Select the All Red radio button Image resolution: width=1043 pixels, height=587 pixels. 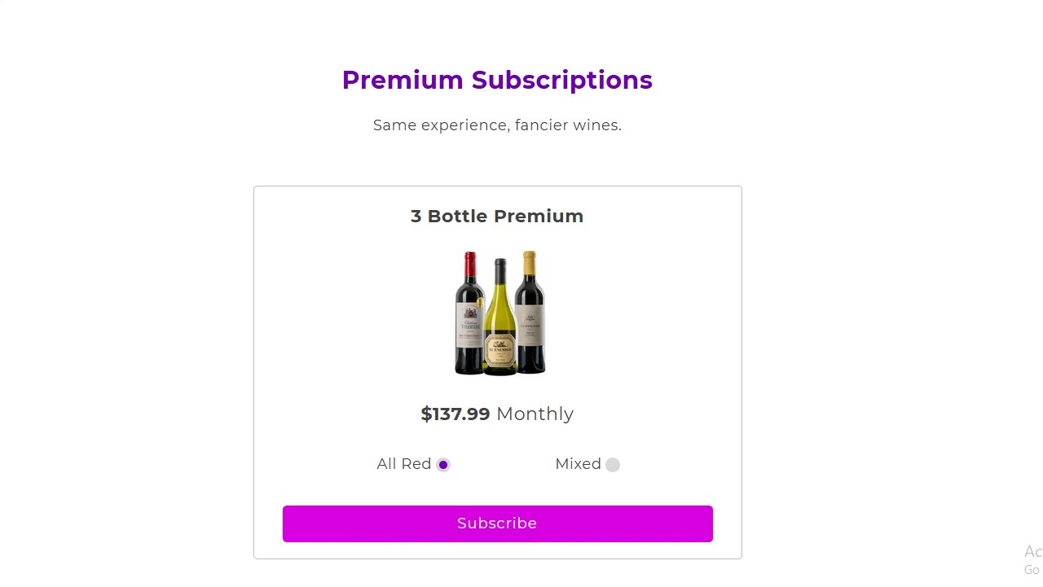443,465
